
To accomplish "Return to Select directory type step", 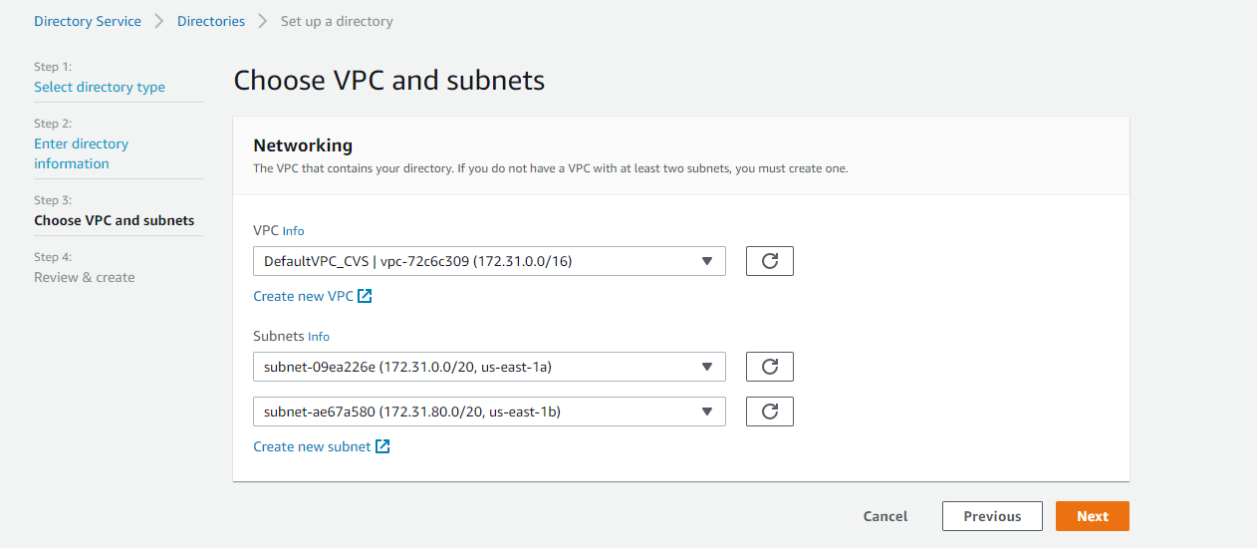I will point(100,87).
